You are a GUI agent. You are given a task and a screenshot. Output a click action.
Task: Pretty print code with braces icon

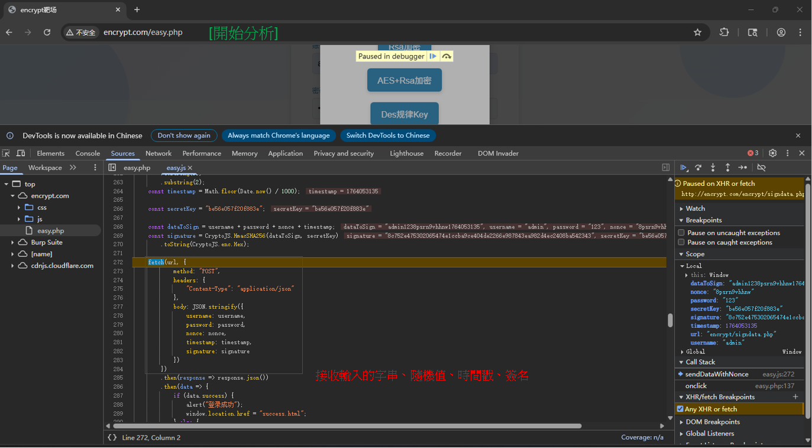point(112,437)
